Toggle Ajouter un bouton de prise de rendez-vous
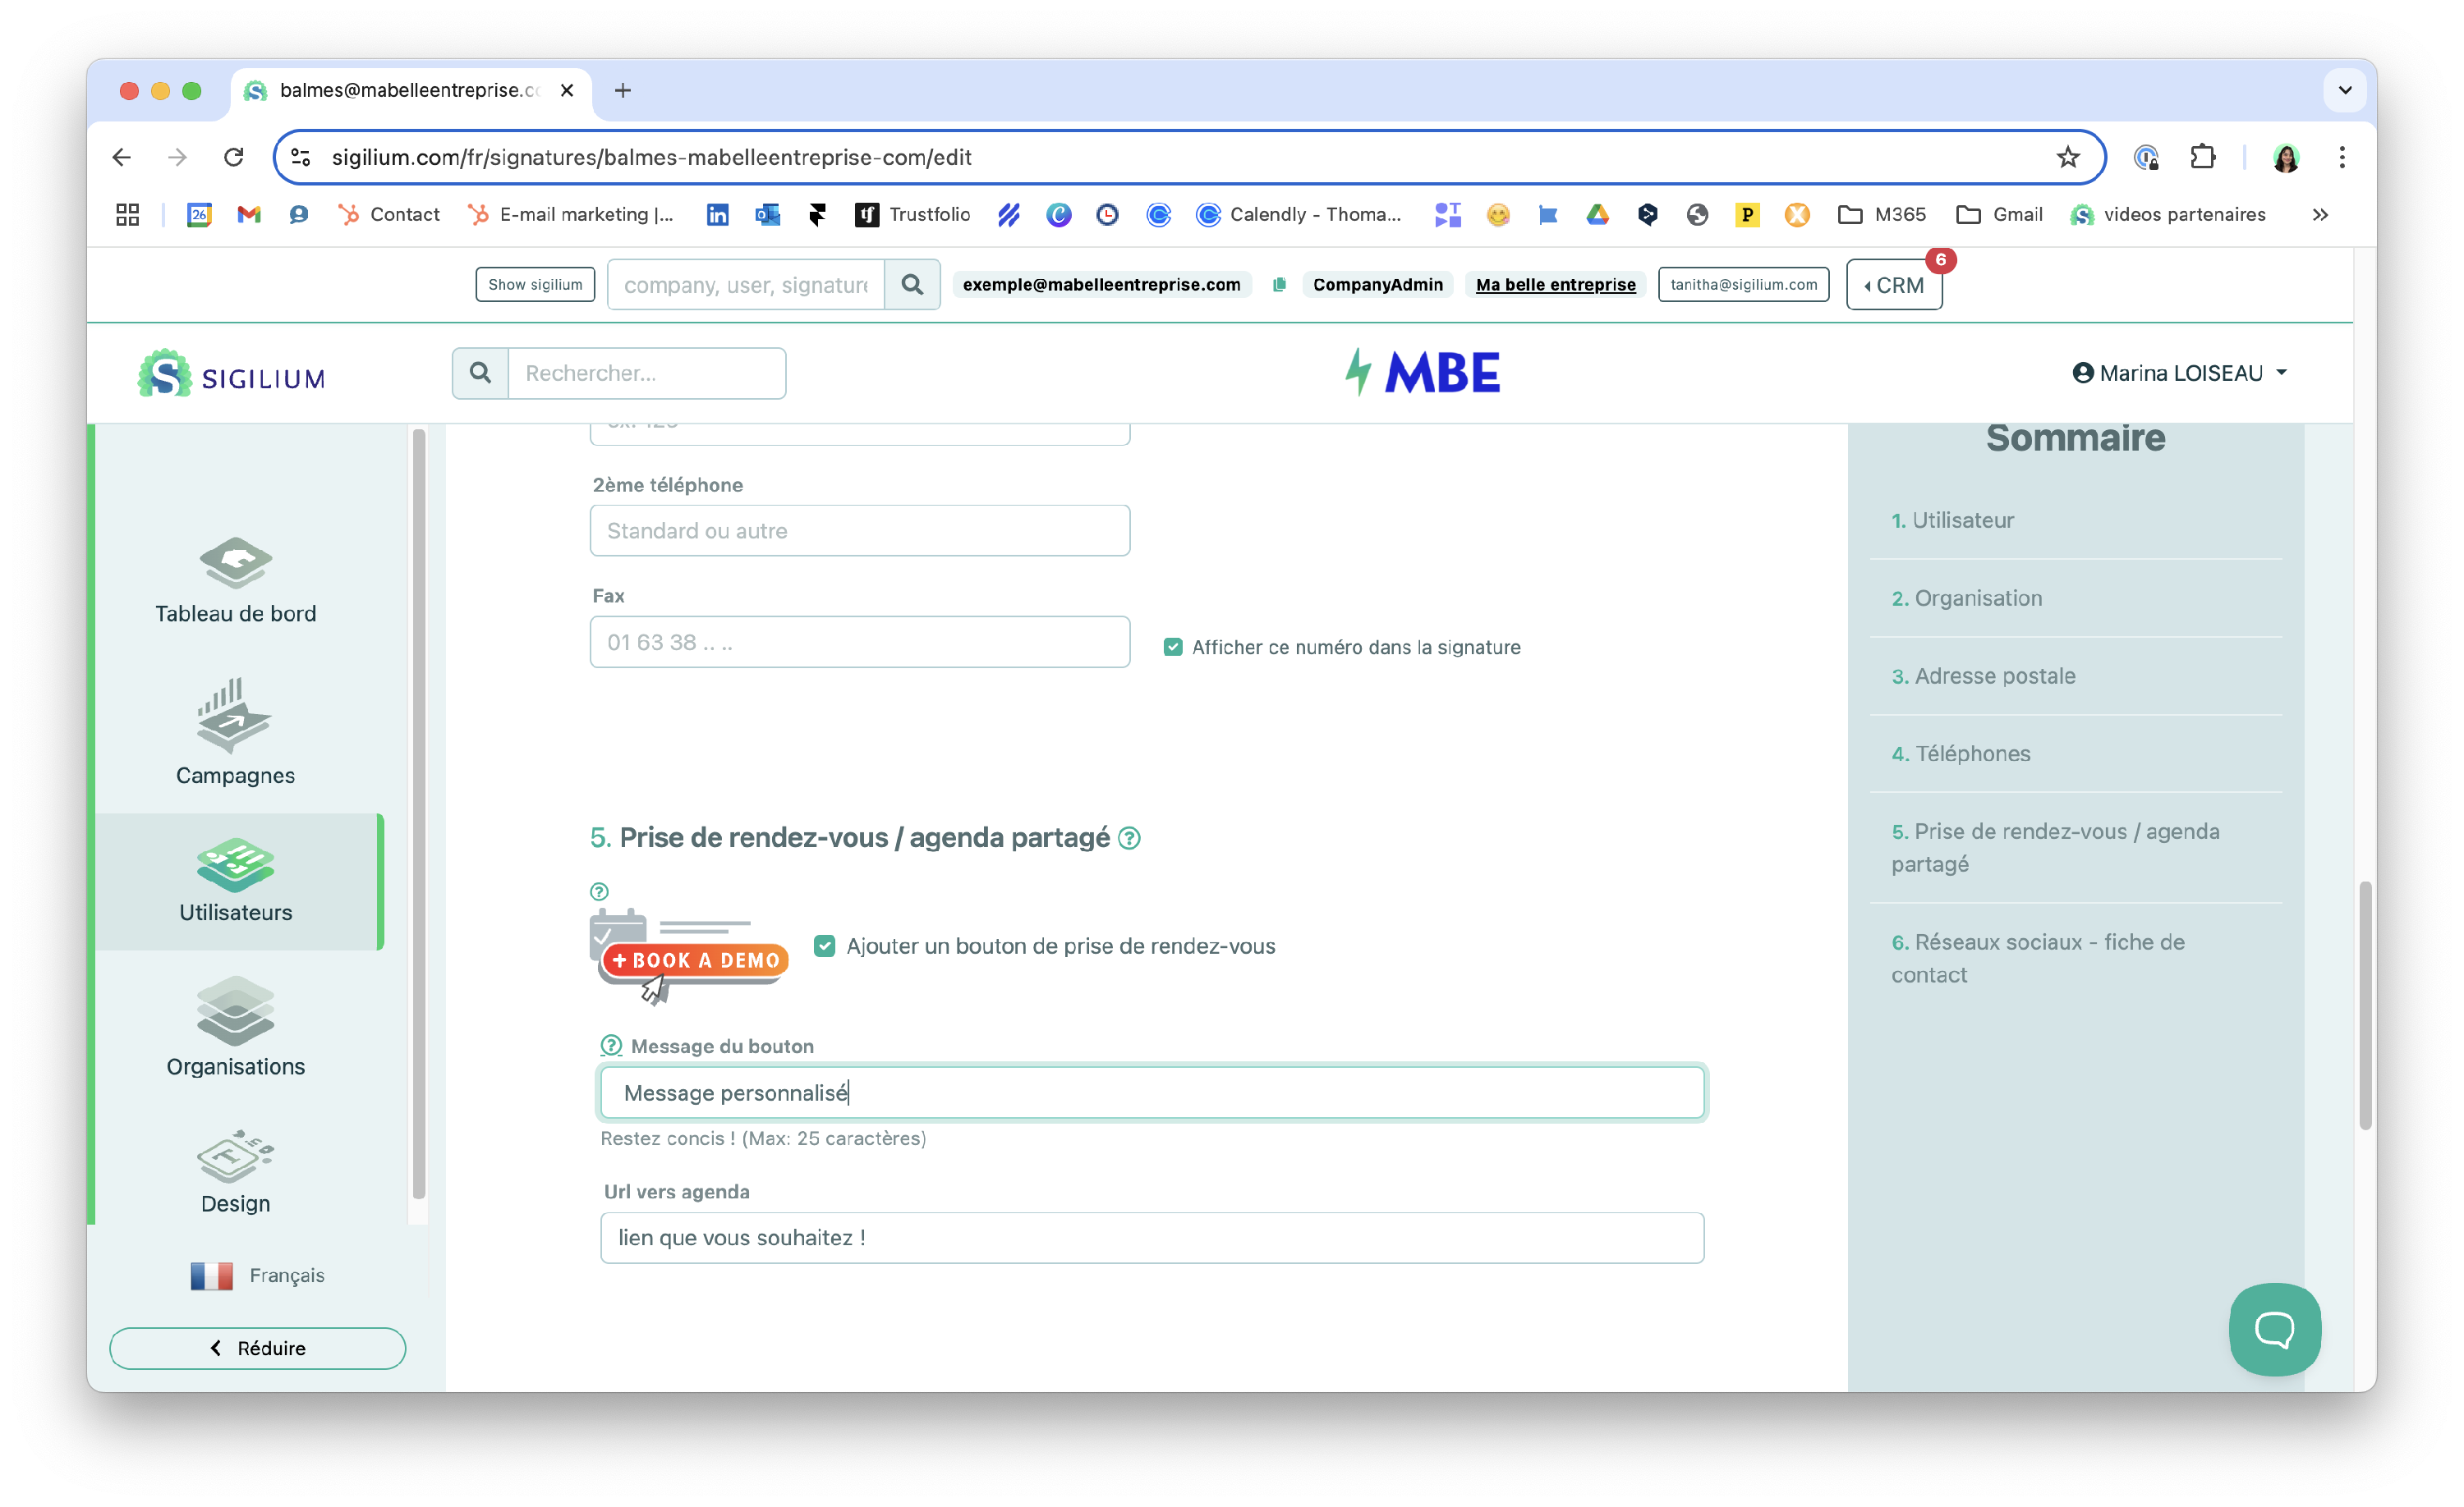2464x1507 pixels. point(824,946)
